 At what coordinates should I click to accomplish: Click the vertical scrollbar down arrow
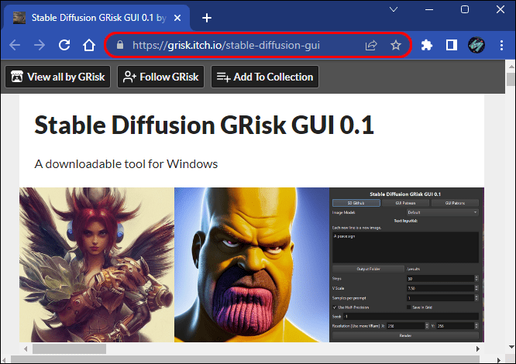pyautogui.click(x=511, y=346)
